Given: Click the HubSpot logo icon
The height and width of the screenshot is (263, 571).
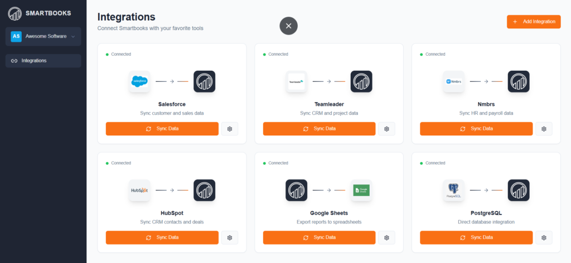Looking at the screenshot, I should [x=139, y=190].
